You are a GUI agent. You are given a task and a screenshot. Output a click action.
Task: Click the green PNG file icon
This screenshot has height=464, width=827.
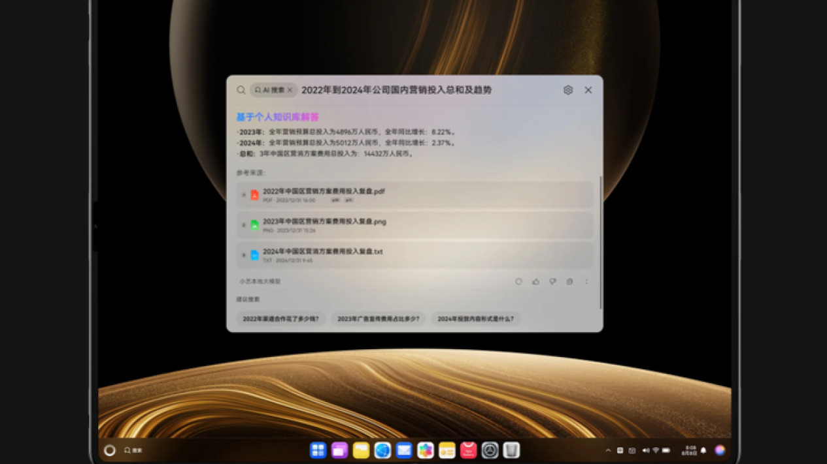click(254, 225)
